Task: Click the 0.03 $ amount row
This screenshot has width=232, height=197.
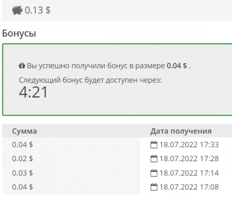Action: click(23, 173)
